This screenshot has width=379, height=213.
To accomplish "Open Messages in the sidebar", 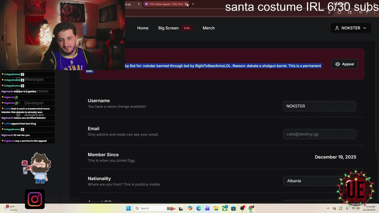I will [34, 79].
